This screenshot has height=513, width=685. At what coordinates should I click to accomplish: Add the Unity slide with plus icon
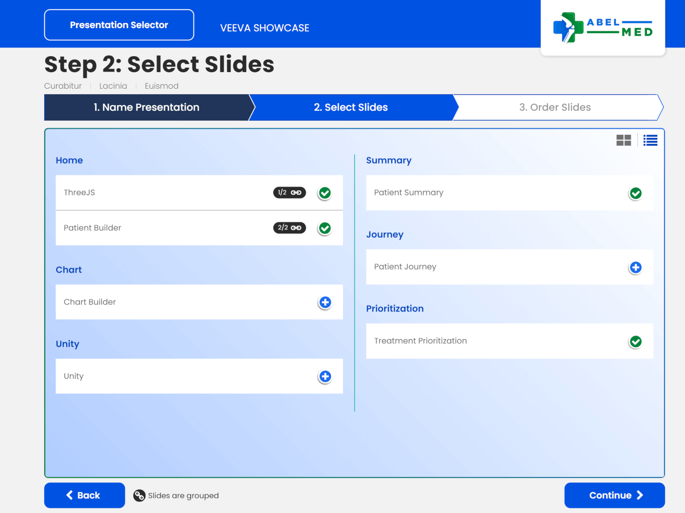click(x=325, y=376)
